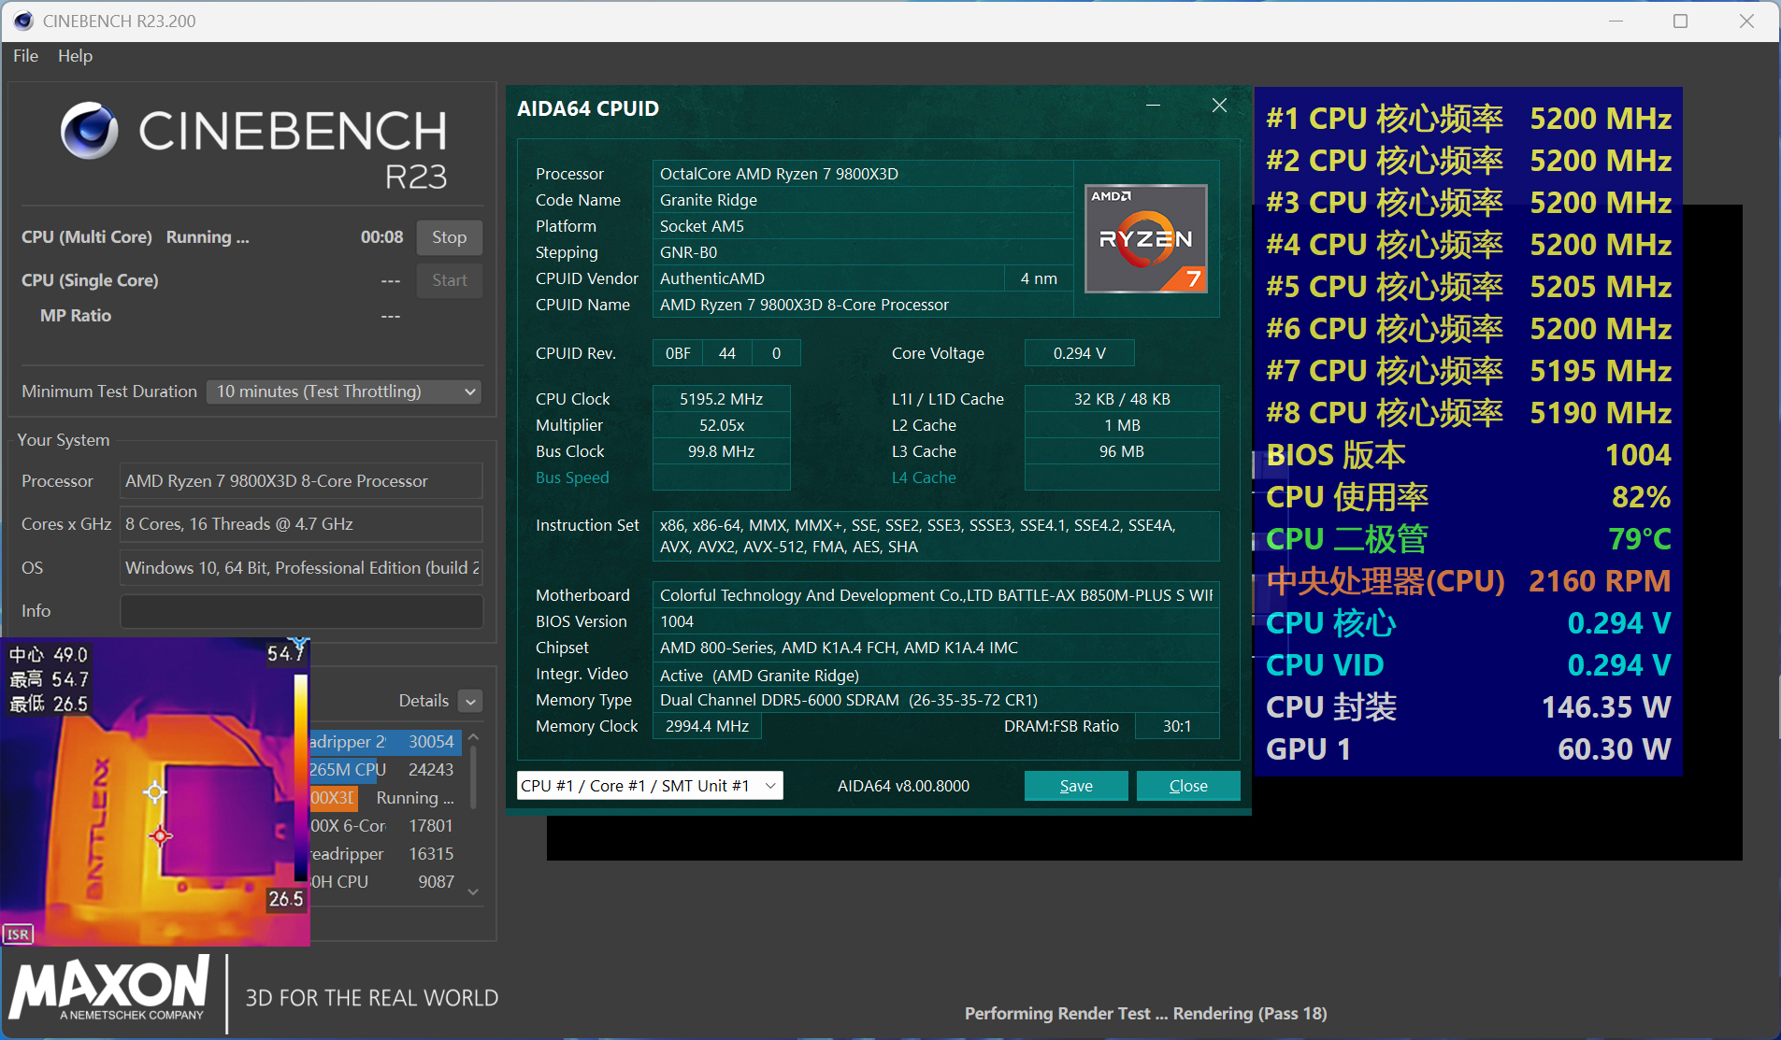The height and width of the screenshot is (1040, 1781).
Task: Click the Cinebench icon in the title bar
Action: 22,21
